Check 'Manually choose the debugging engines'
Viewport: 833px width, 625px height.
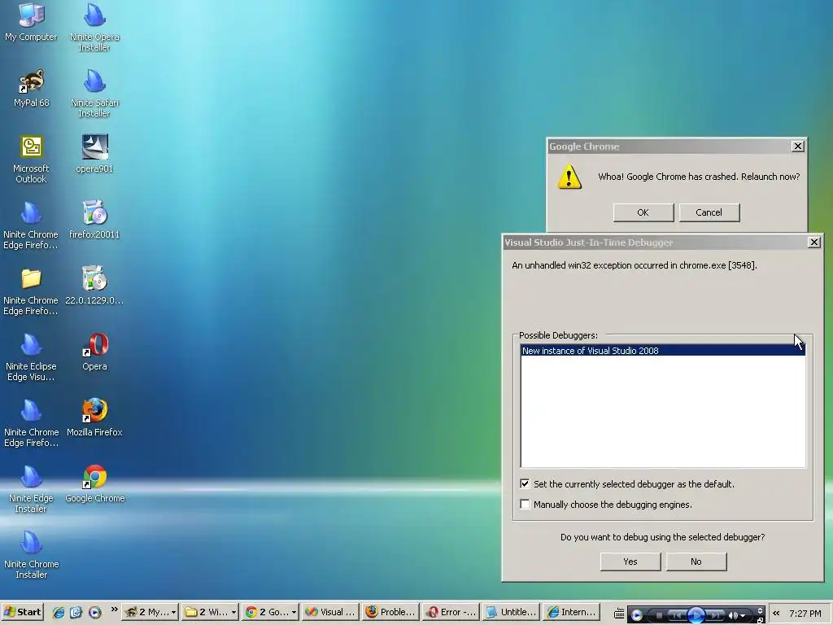[x=525, y=504]
